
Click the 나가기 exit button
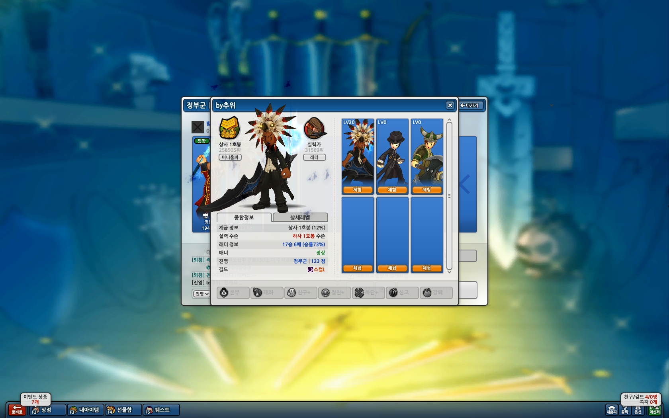coord(471,105)
